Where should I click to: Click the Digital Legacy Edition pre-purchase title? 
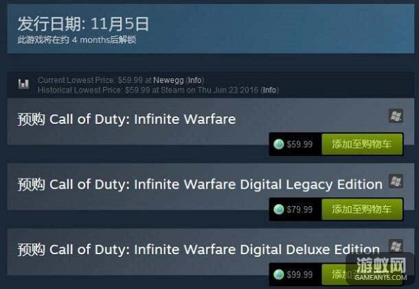pos(200,185)
